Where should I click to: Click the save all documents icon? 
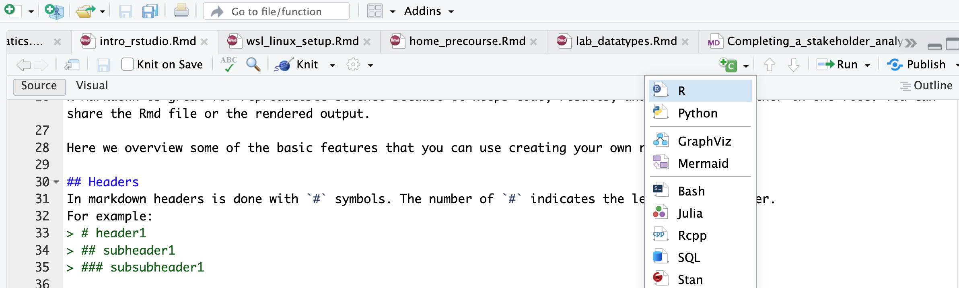click(x=150, y=11)
